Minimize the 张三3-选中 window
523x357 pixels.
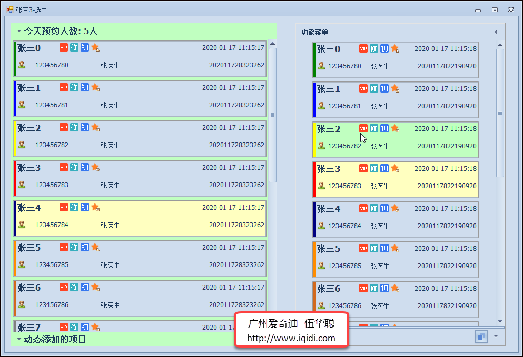pyautogui.click(x=478, y=10)
